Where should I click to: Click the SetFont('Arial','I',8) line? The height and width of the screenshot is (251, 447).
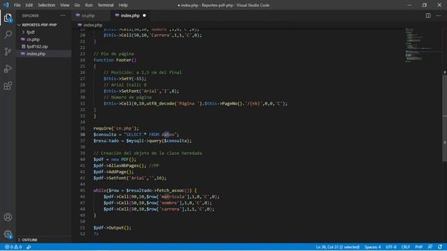pos(141,91)
